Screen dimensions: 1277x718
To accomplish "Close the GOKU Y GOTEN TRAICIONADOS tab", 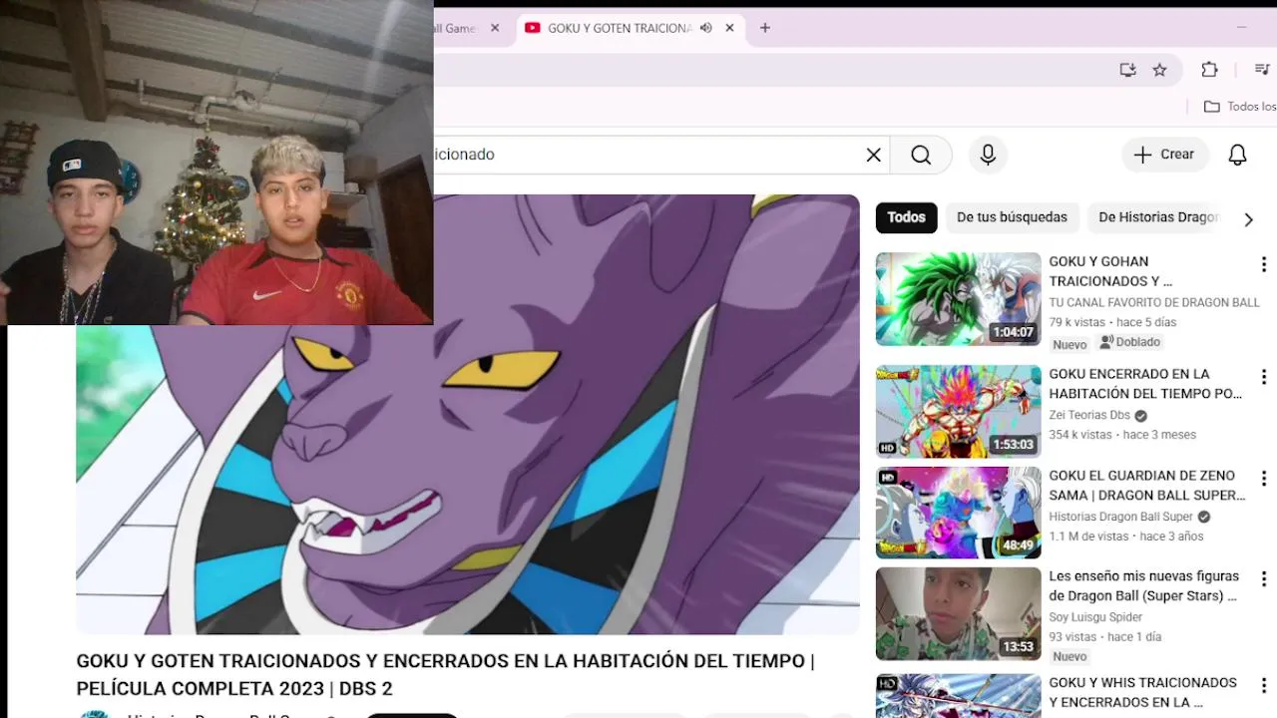I will click(729, 28).
